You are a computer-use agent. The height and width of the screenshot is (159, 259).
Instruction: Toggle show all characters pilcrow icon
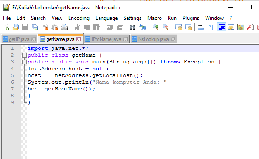tap(211, 27)
